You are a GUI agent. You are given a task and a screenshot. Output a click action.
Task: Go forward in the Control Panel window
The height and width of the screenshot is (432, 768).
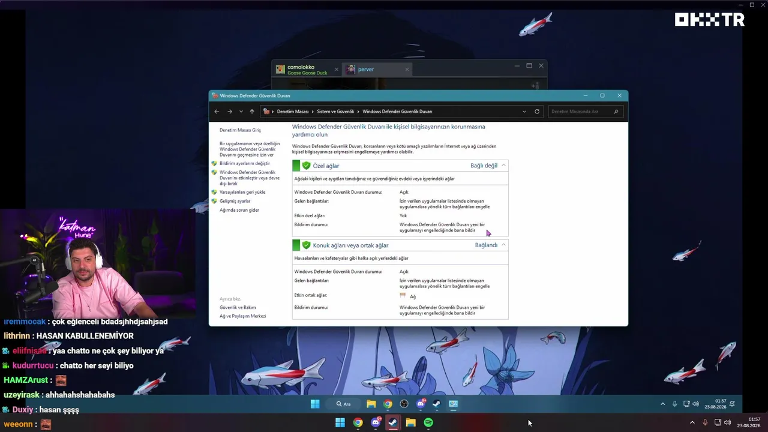click(x=229, y=112)
